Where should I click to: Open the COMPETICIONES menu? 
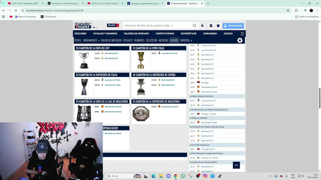click(165, 33)
